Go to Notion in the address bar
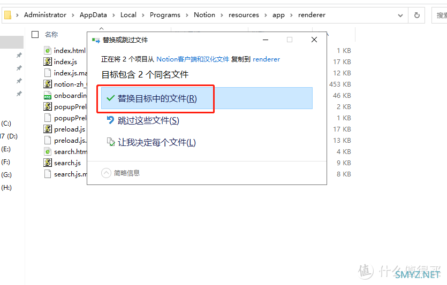Image resolution: width=447 pixels, height=285 pixels. 204,15
